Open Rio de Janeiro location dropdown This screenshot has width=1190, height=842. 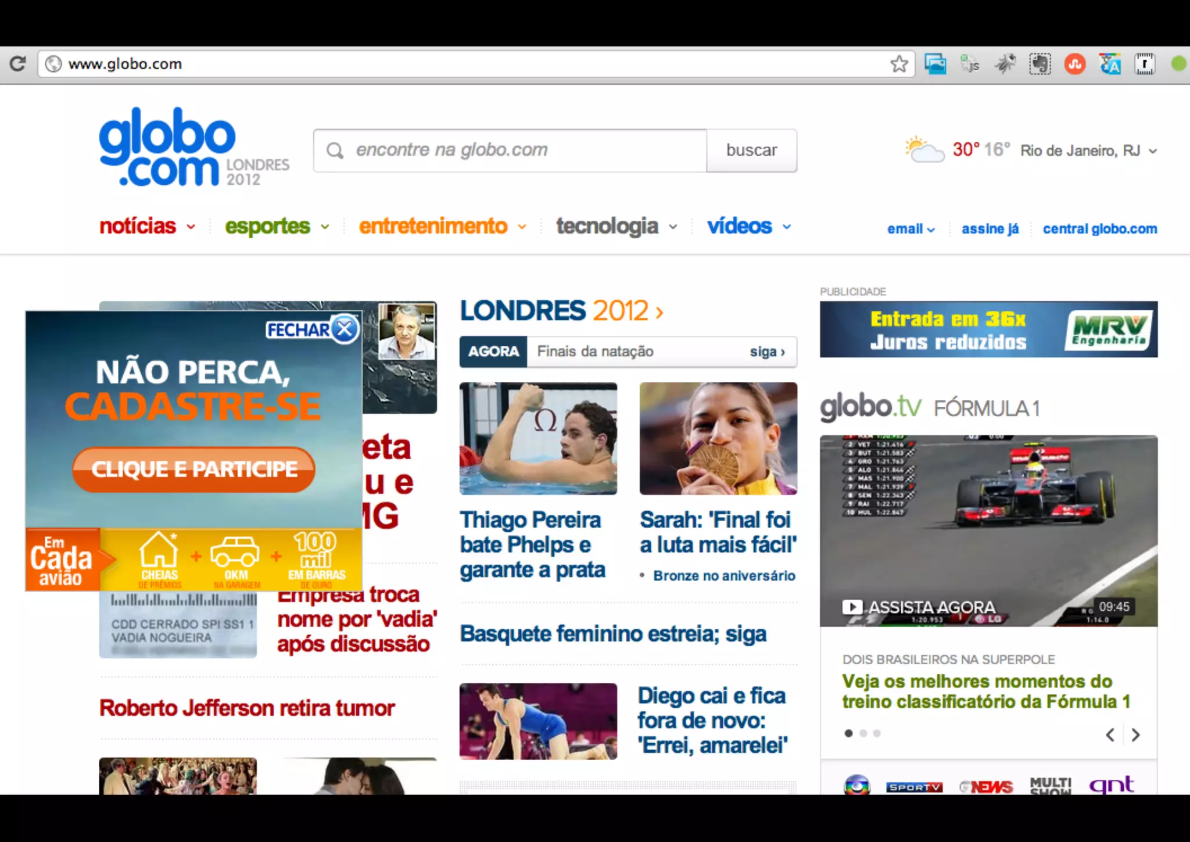tap(1153, 151)
